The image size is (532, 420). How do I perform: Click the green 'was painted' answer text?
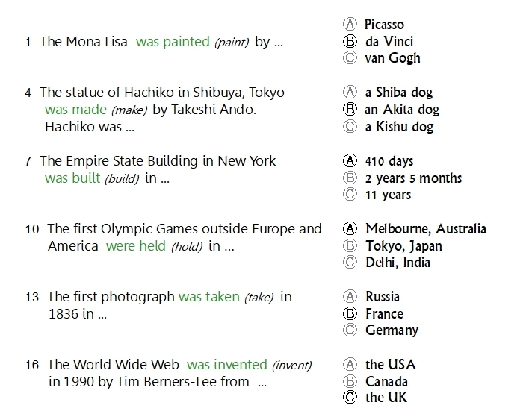(173, 42)
